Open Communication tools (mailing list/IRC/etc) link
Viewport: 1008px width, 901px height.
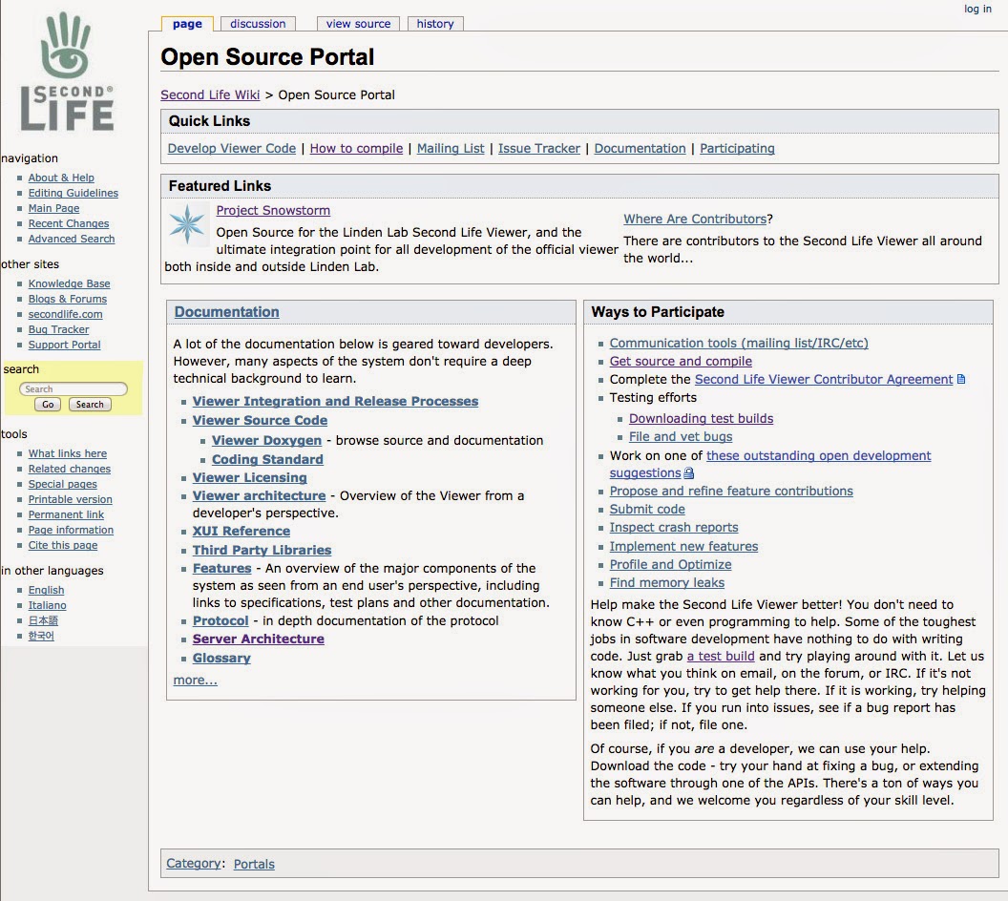tap(739, 344)
